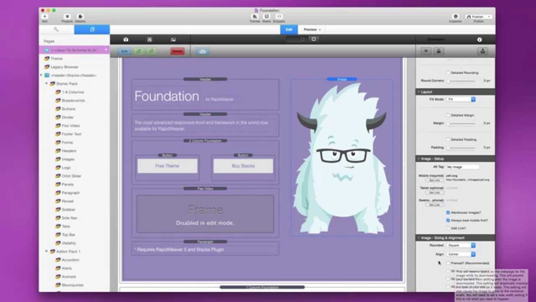
Task: Click the red Delete button
Action: (x=178, y=51)
